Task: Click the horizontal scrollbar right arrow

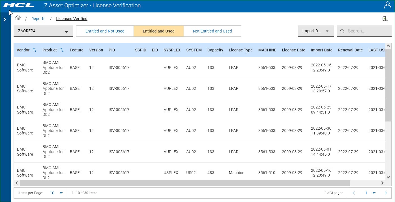Action: pos(382,183)
